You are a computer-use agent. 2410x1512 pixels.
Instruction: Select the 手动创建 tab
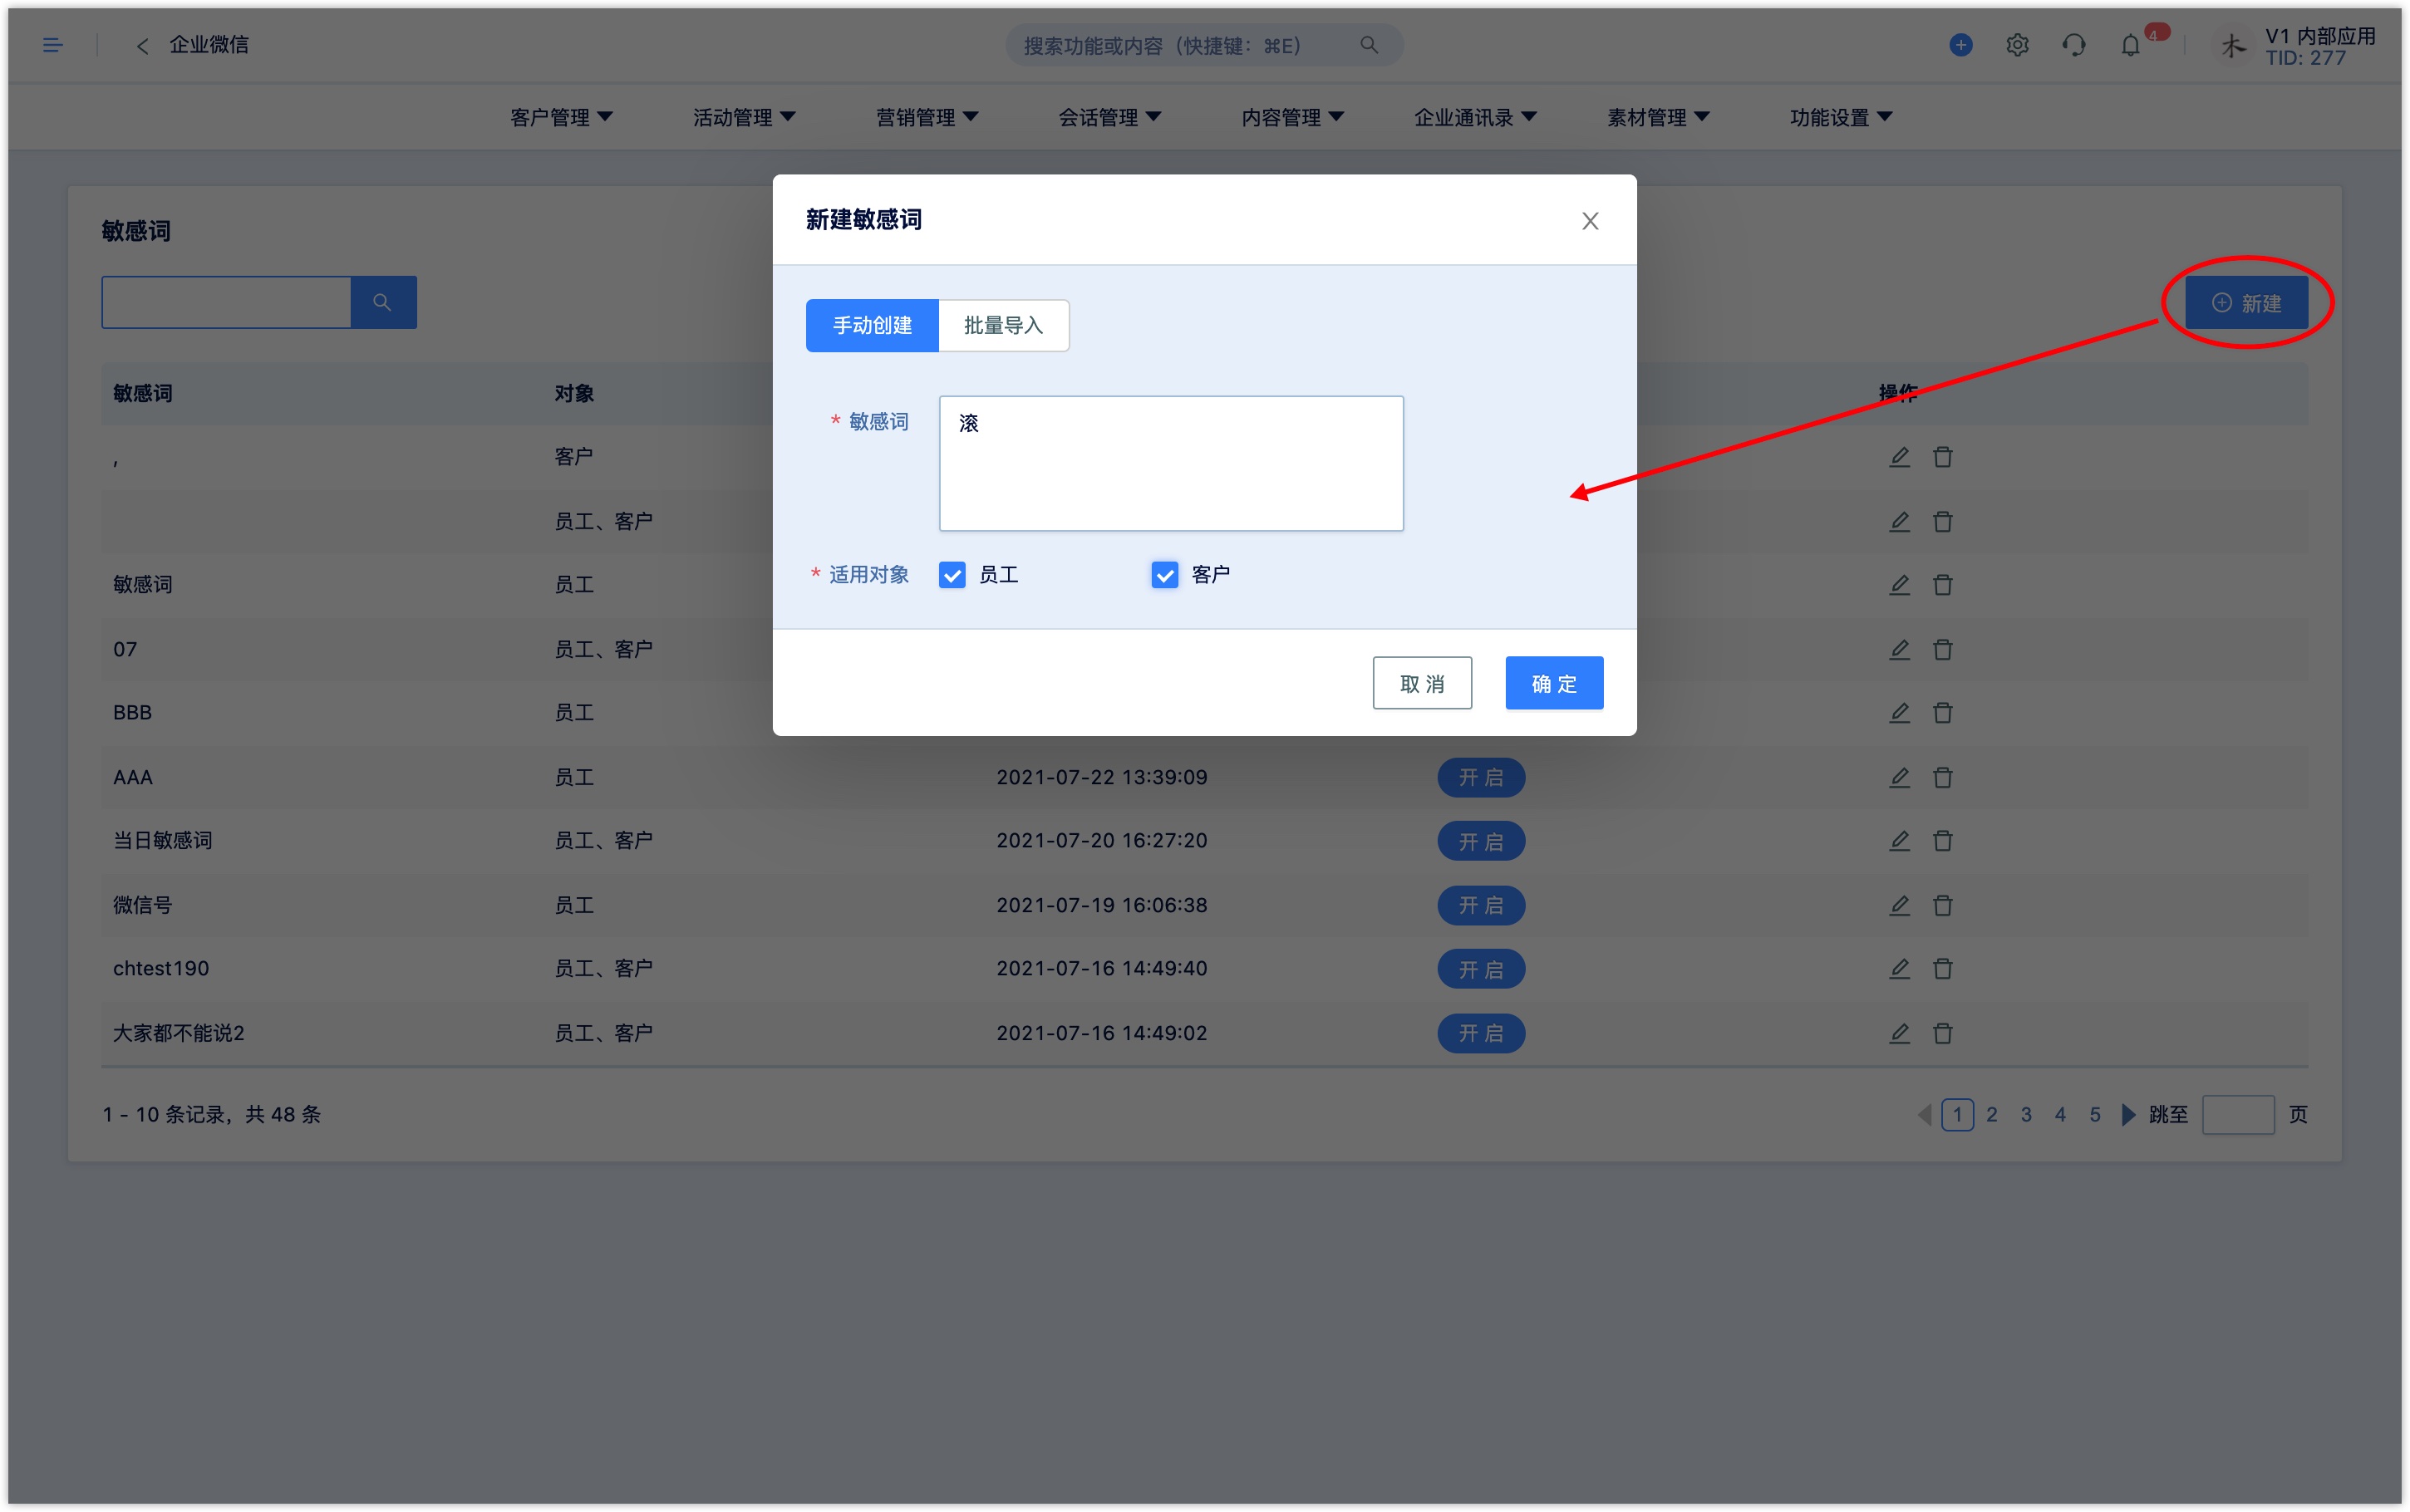872,326
